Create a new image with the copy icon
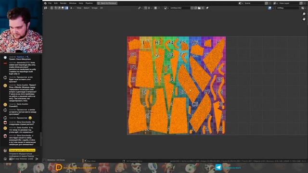This screenshot has width=308, height=173. (196, 8)
